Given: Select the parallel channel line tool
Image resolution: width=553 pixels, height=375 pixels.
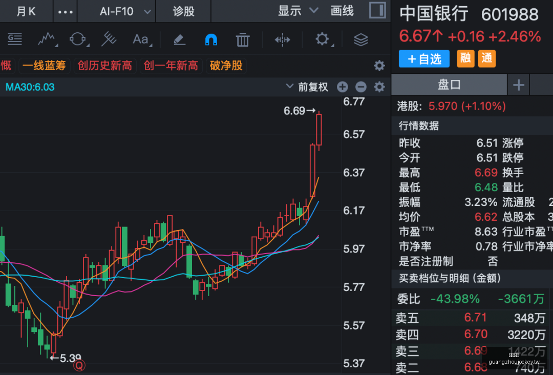Looking at the screenshot, I should click(x=109, y=39).
